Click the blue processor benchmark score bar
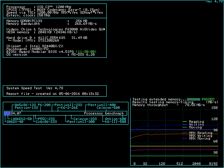The width and height of the screenshot is (224, 168). 7,113
